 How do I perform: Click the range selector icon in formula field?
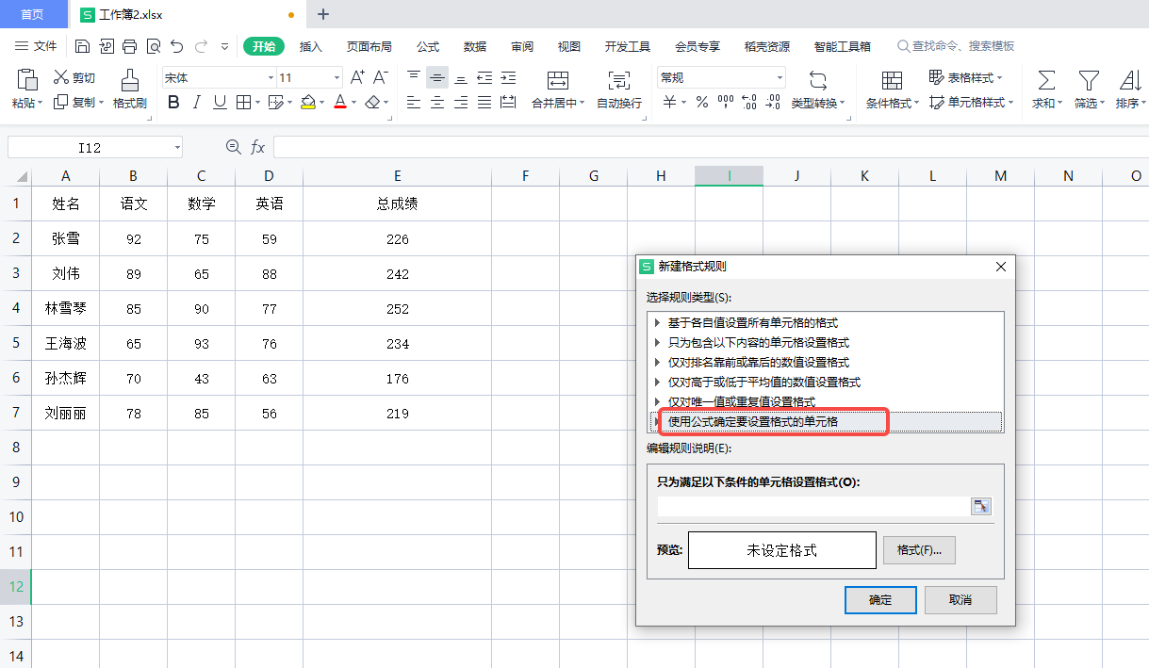(x=981, y=507)
